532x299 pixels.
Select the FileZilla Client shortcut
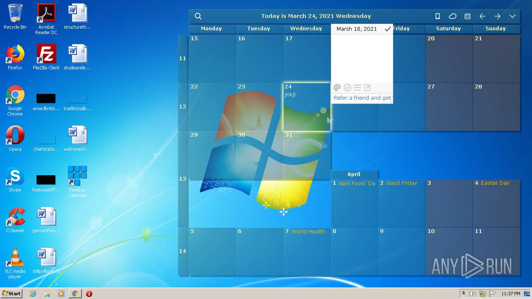[46, 57]
